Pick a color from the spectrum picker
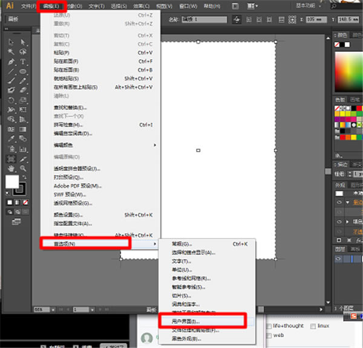The image size is (363, 348). tap(349, 68)
